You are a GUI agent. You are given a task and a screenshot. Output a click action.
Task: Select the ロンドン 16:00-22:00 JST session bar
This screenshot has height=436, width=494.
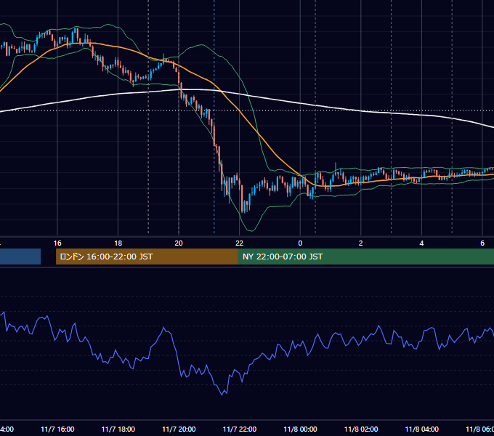[147, 257]
